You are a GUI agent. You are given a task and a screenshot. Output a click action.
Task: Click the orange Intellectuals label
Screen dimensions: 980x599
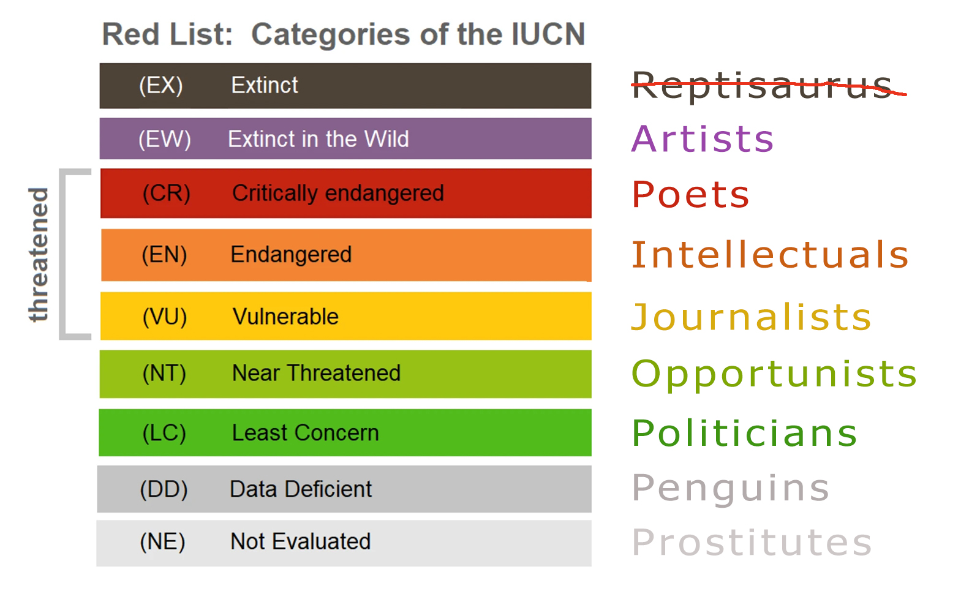[770, 255]
